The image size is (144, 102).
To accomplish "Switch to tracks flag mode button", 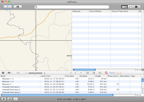I will pyautogui.click(x=8, y=7).
